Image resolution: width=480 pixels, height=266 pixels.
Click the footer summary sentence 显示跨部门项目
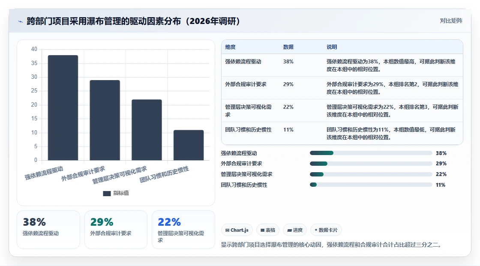331,245
